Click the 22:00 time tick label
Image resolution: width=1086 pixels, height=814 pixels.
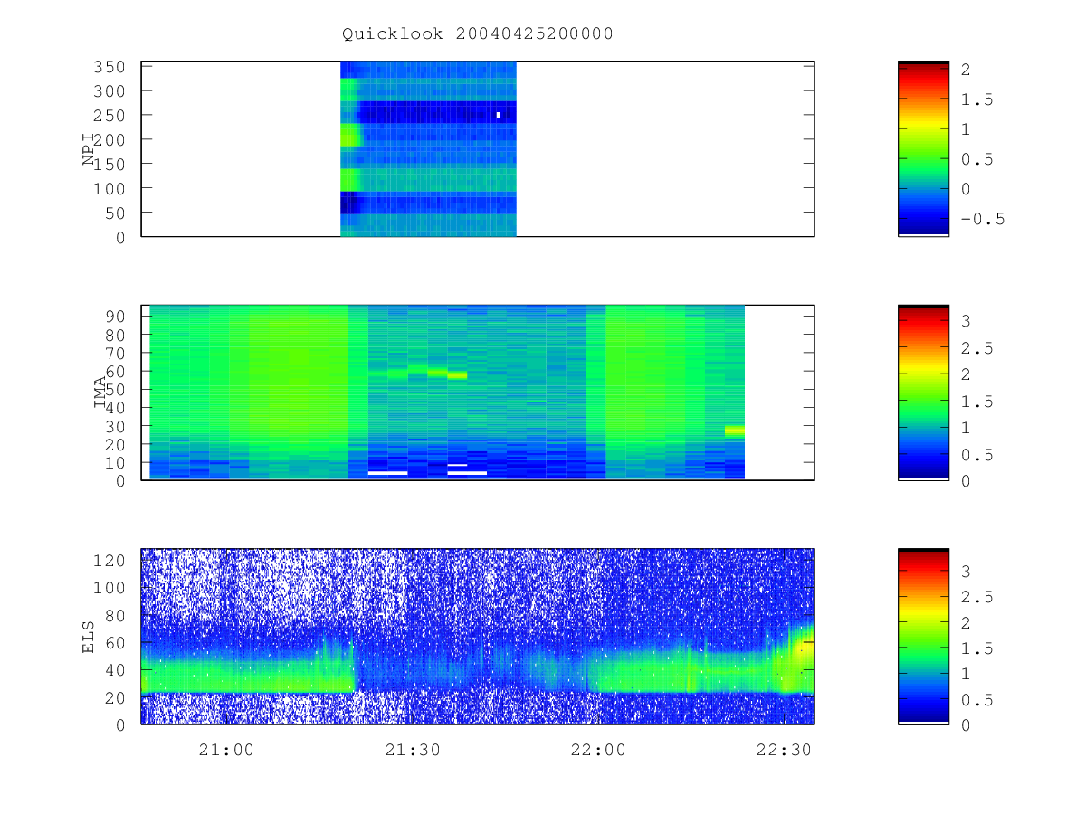coord(600,749)
